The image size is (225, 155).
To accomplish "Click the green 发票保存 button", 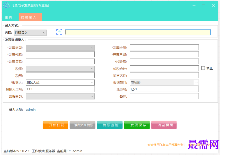I will [137, 125].
